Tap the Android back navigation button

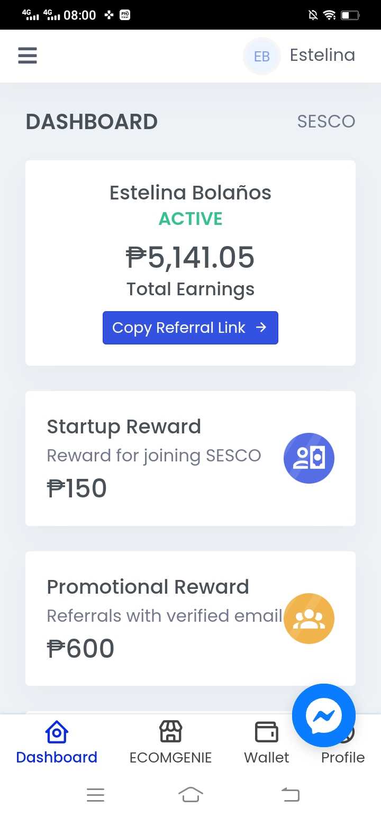coord(290,795)
